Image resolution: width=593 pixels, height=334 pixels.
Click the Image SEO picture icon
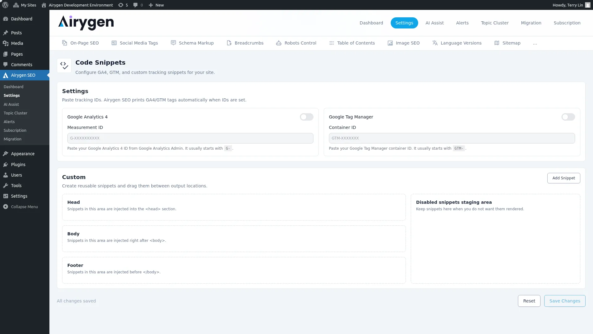point(390,43)
